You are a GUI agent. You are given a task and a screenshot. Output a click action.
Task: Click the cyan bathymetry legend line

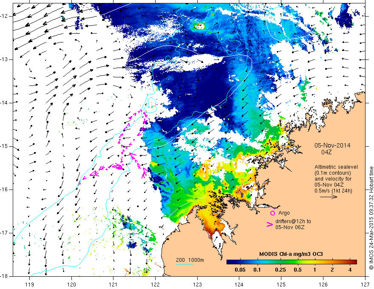[x=184, y=264]
